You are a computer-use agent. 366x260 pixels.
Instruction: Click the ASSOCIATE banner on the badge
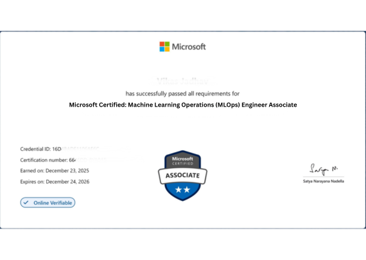pos(182,175)
